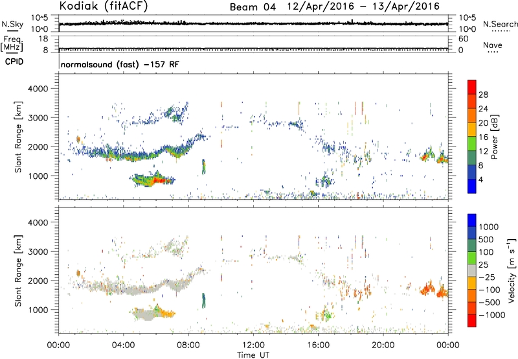Click the 'N.Sky' legend label
The height and width of the screenshot is (359, 518).
[x=12, y=24]
